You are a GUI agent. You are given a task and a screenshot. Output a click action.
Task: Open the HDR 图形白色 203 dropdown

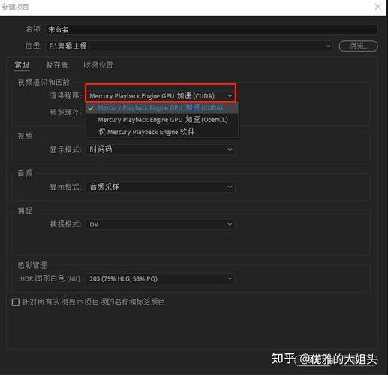(161, 278)
